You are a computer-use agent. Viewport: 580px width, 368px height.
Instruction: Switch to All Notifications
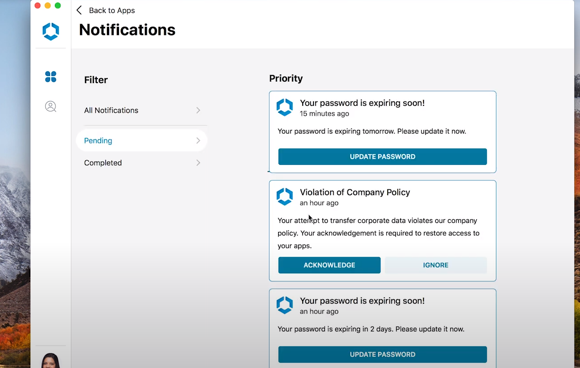[x=111, y=110]
